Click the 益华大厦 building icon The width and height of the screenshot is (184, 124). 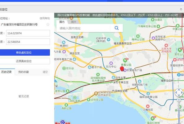pos(113,77)
